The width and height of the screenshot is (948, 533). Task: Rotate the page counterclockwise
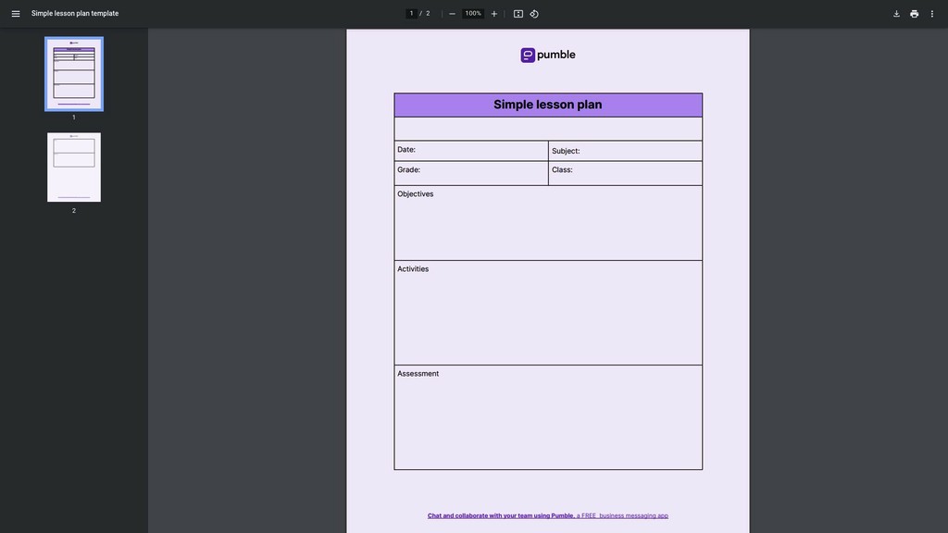pos(533,12)
